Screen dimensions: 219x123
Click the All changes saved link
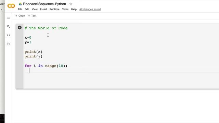(x=90, y=9)
